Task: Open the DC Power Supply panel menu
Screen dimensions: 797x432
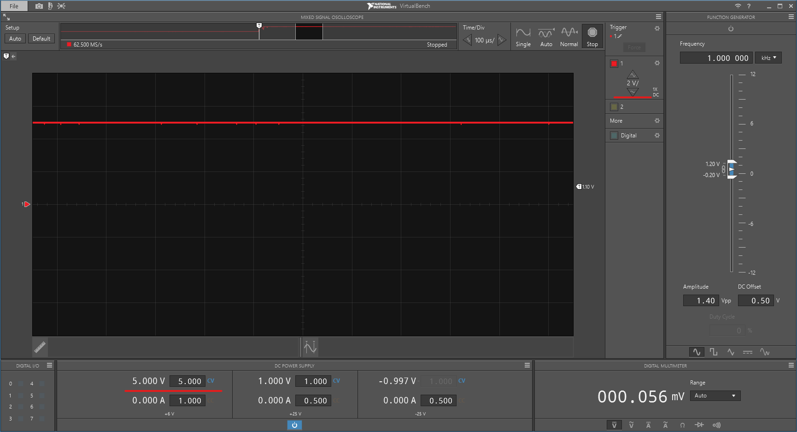Action: [x=527, y=365]
